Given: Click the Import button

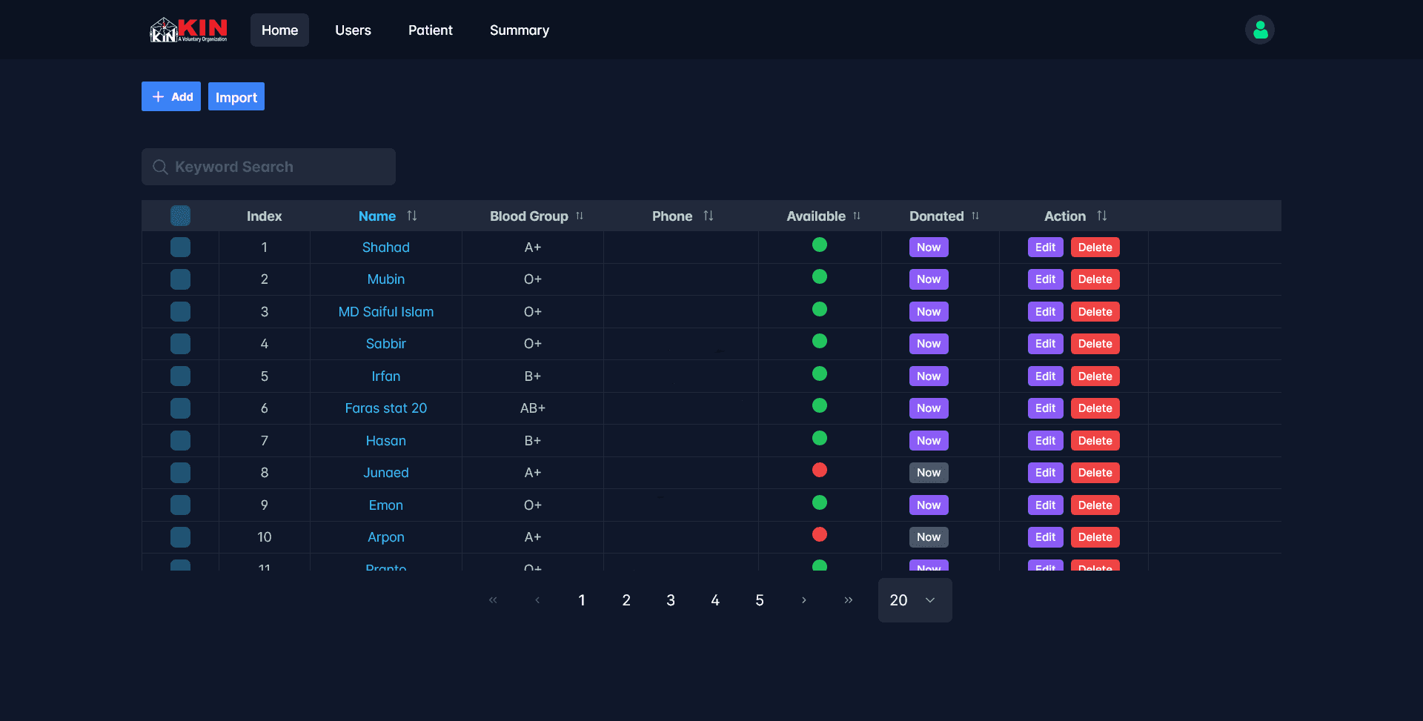Looking at the screenshot, I should point(236,97).
